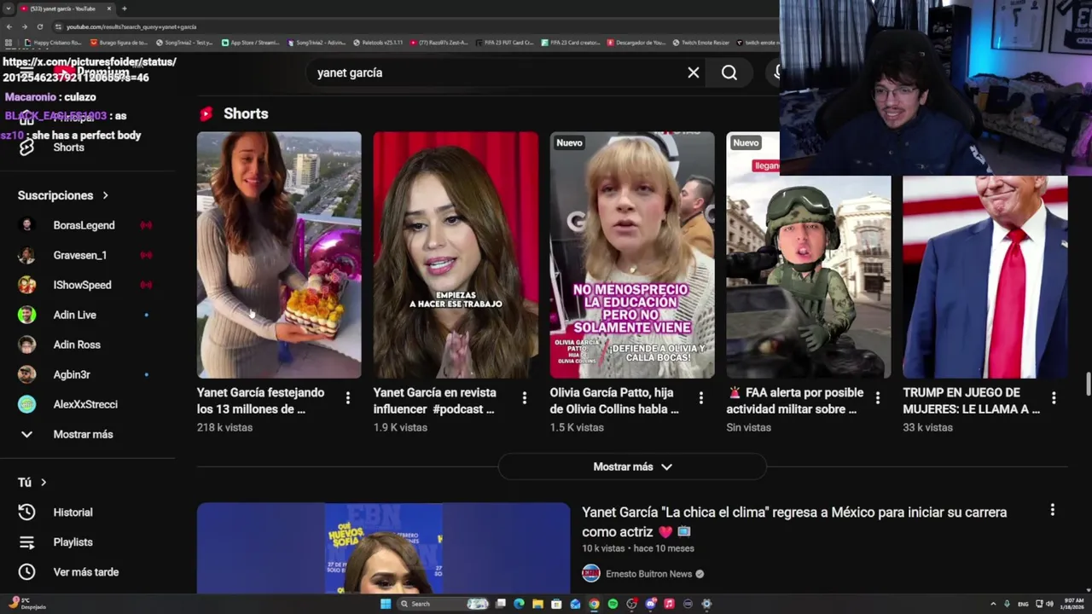Open 'SongTrivia2 - Test y...' bookmark
1092x614 pixels.
pyautogui.click(x=183, y=43)
